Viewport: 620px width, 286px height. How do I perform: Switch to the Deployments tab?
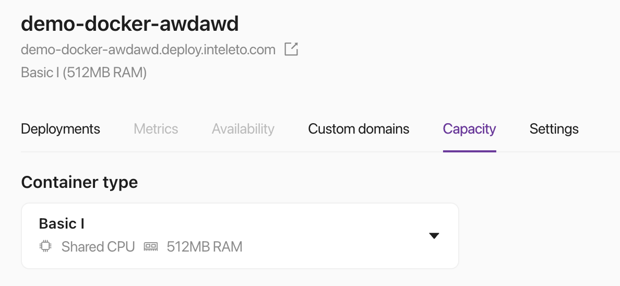point(61,129)
